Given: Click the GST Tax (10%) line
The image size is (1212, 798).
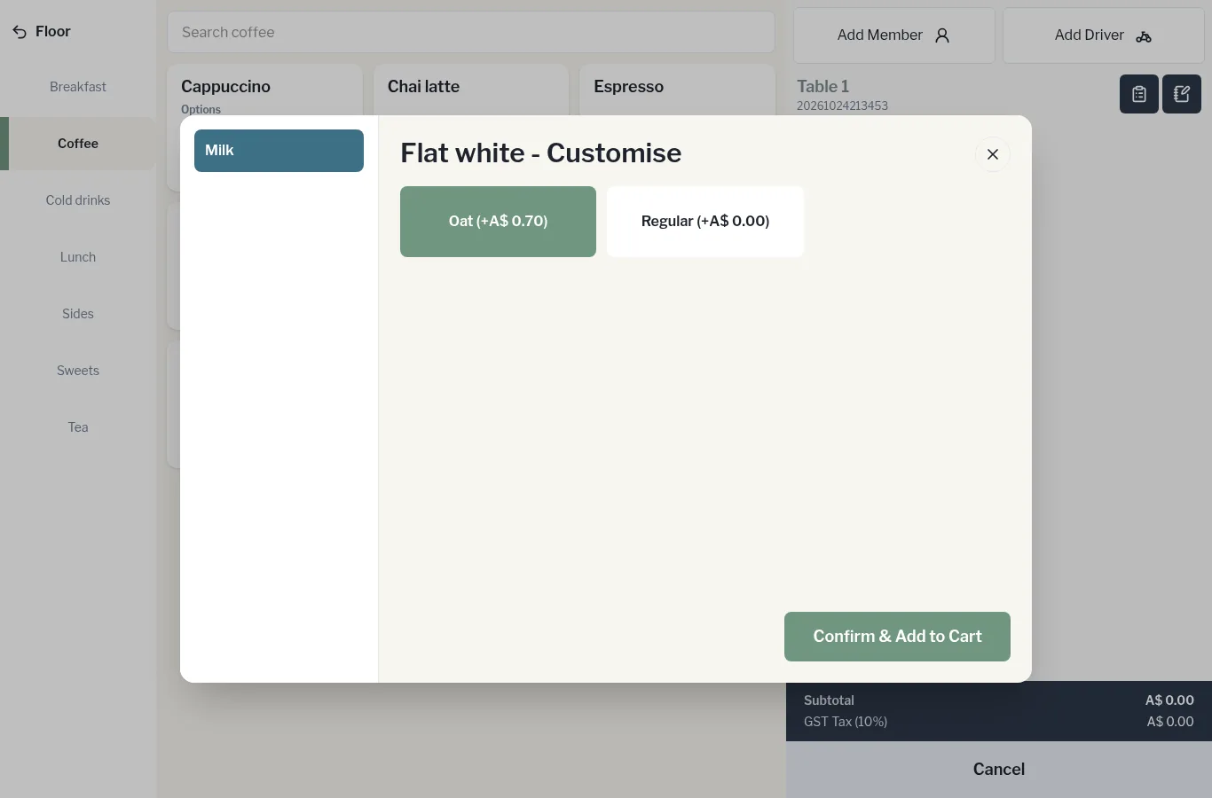Looking at the screenshot, I should 999,722.
